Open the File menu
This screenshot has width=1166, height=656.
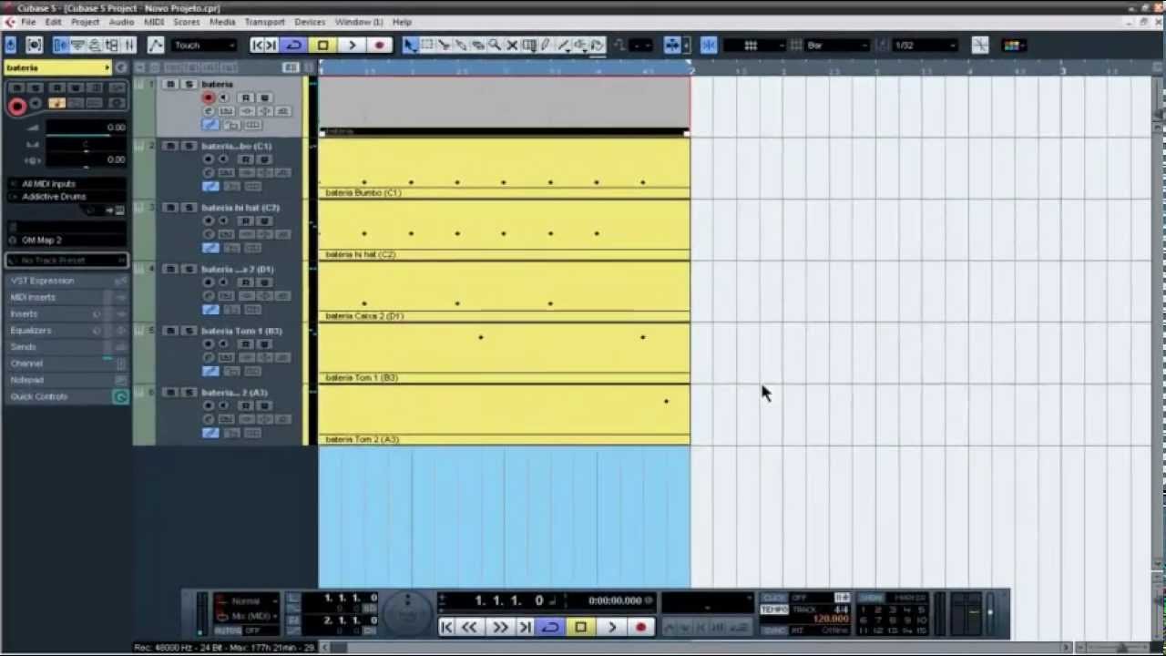tap(28, 22)
